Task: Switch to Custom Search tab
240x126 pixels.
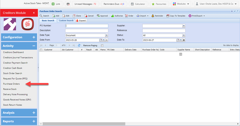Action: (66, 21)
